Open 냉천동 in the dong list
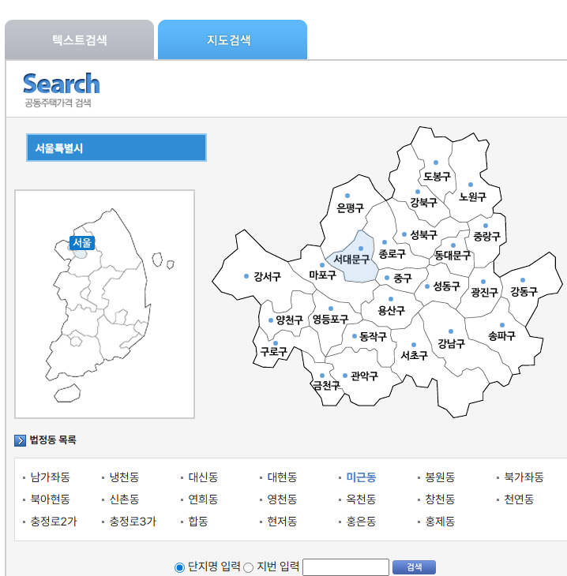567x576 pixels. (124, 477)
